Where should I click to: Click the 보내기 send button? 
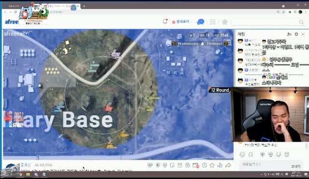pyautogui.click(x=295, y=166)
